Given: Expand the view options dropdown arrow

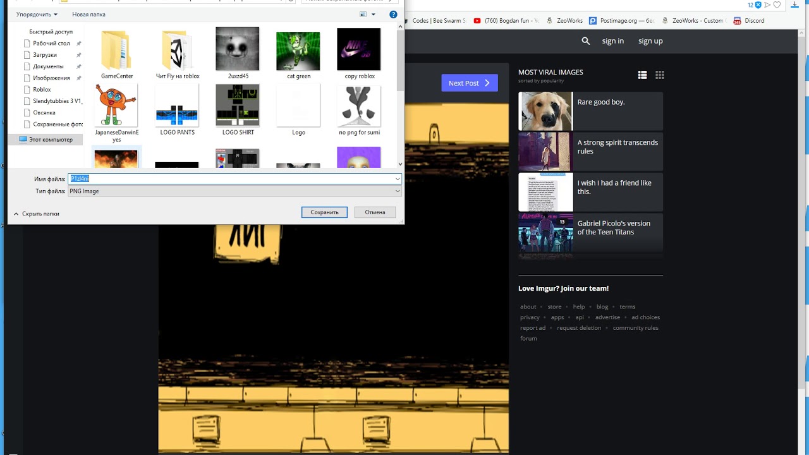Looking at the screenshot, I should click(374, 14).
